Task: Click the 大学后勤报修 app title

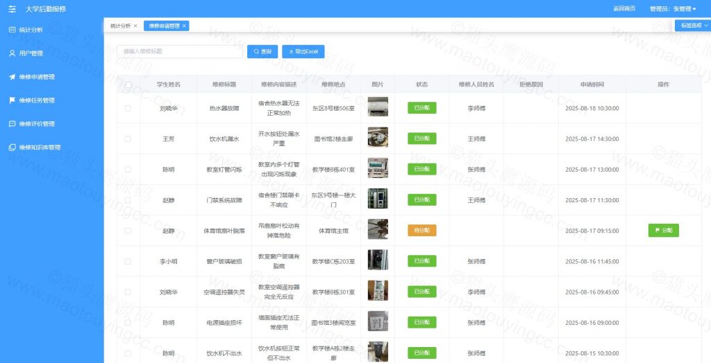Action: [45, 9]
